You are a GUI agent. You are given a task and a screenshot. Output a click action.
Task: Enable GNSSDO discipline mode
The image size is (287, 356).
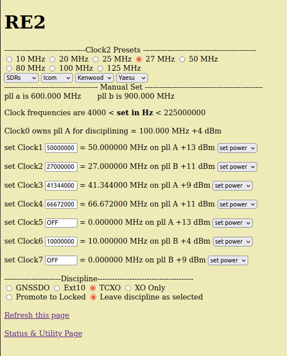coord(9,288)
